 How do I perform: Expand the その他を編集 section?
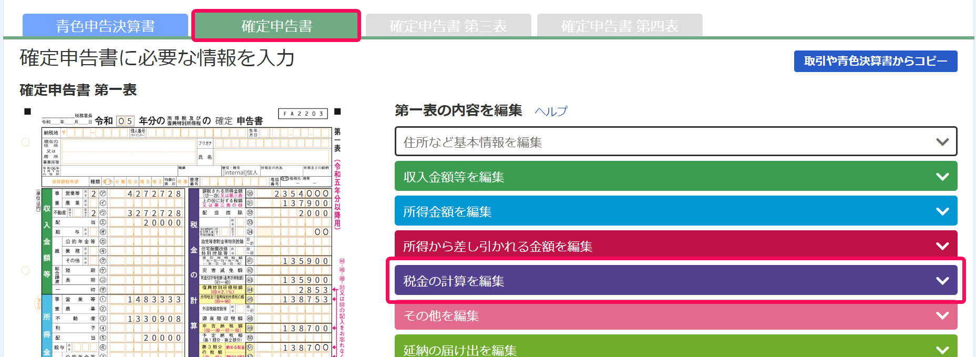pos(676,315)
